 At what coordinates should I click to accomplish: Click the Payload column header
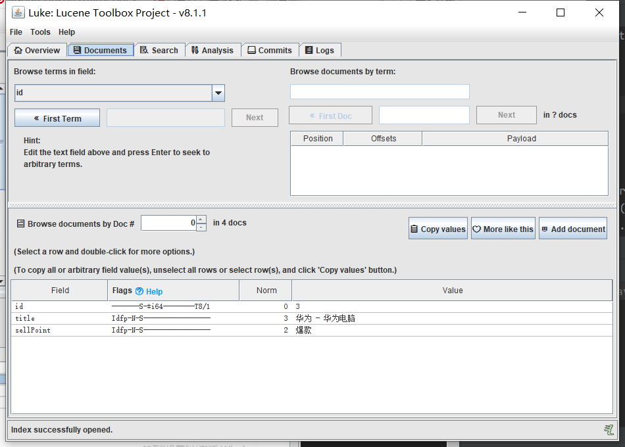(515, 139)
